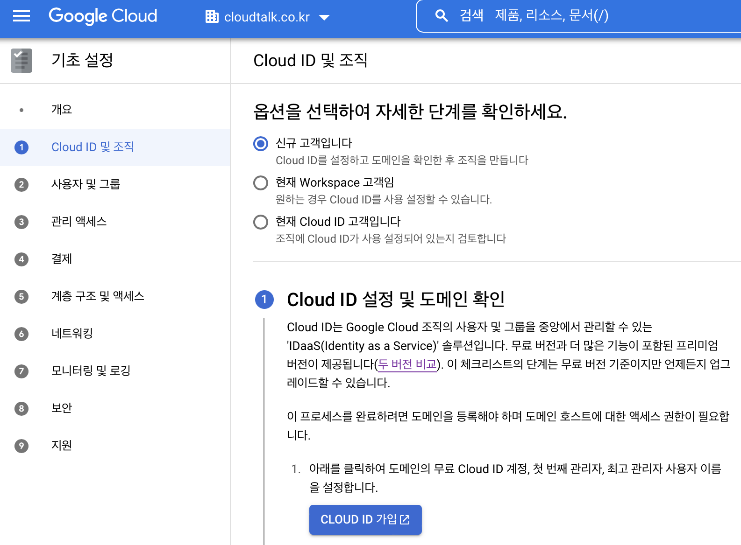The image size is (741, 545).
Task: Open 모니터링 및 로깅 step
Action: [x=115, y=371]
